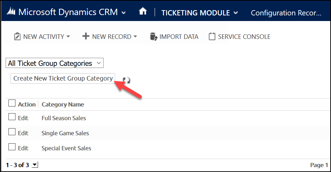Expand the NEW RECORD dropdown arrow
The image size is (331, 172).
click(135, 36)
